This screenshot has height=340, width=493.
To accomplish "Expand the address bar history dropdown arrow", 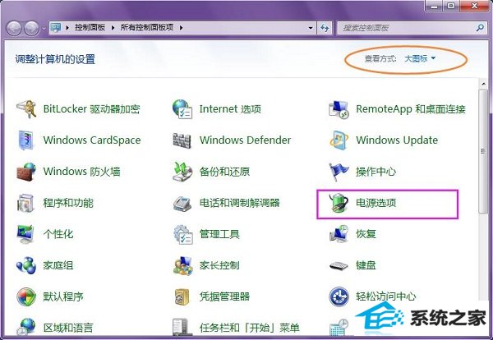I will (x=311, y=28).
